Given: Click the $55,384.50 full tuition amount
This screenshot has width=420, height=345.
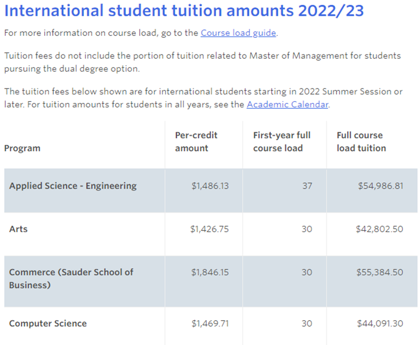Looking at the screenshot, I should click(380, 272).
